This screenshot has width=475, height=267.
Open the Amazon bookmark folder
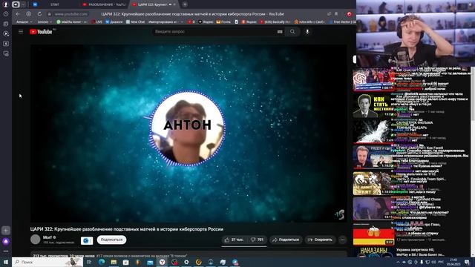(x=24, y=22)
